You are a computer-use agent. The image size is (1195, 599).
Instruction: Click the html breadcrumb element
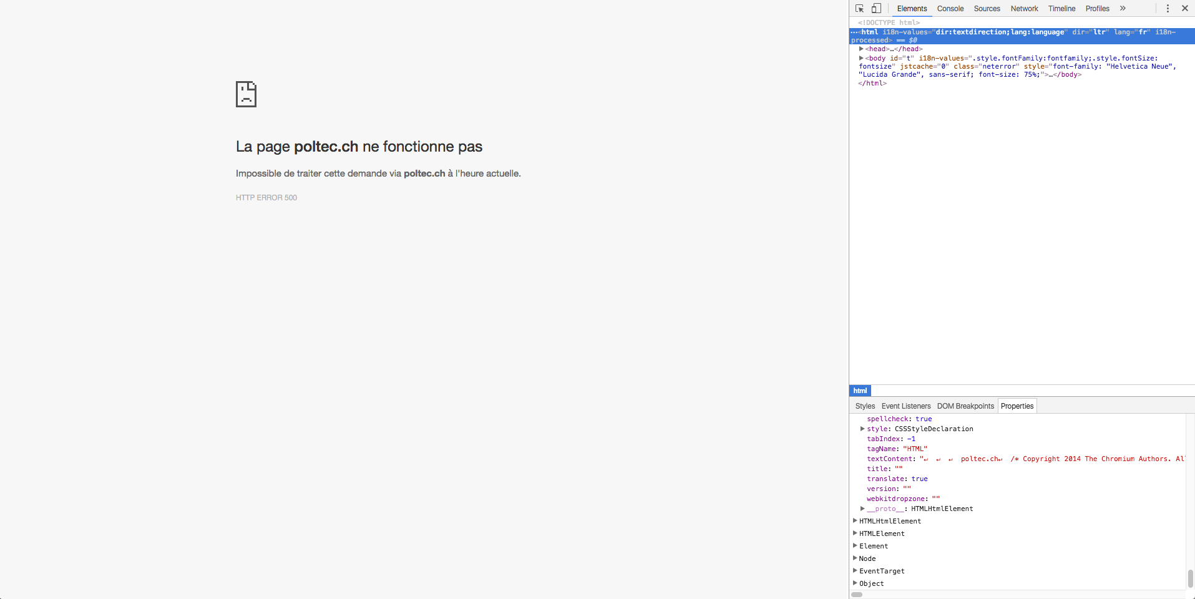coord(860,391)
